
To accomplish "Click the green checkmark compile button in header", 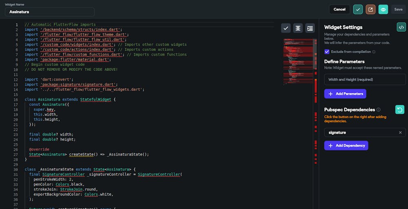I will 358,9.
